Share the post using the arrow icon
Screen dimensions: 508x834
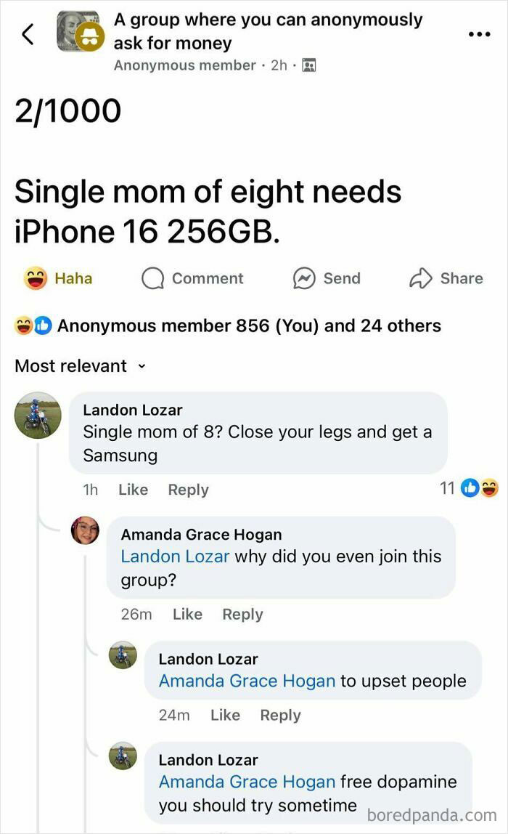446,278
